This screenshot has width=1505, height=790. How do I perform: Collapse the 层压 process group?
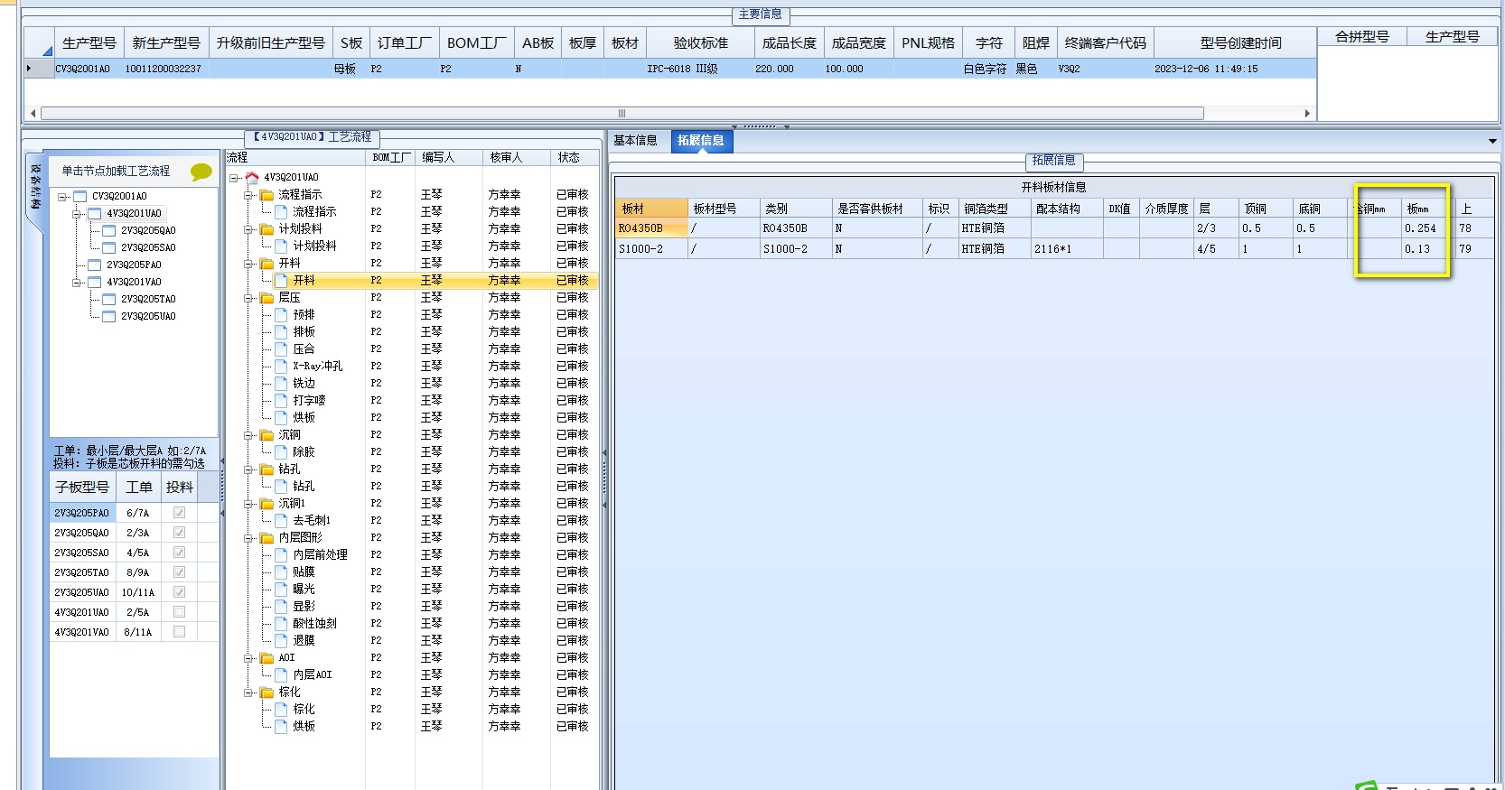(x=248, y=298)
